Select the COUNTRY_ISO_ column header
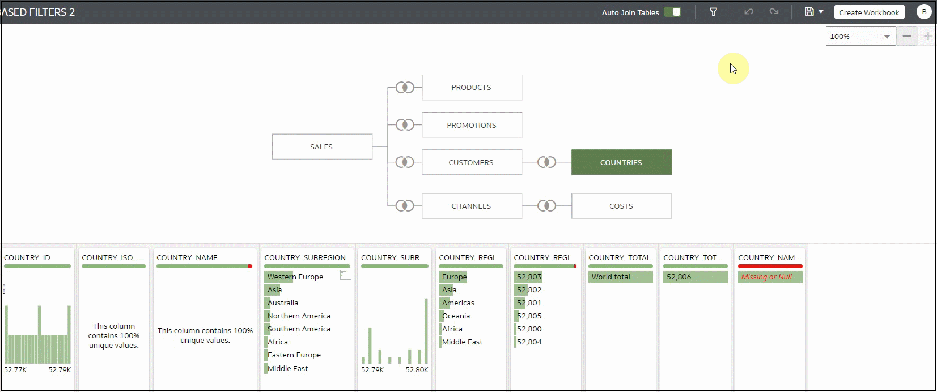Screen dimensions: 937x392 (x=113, y=257)
